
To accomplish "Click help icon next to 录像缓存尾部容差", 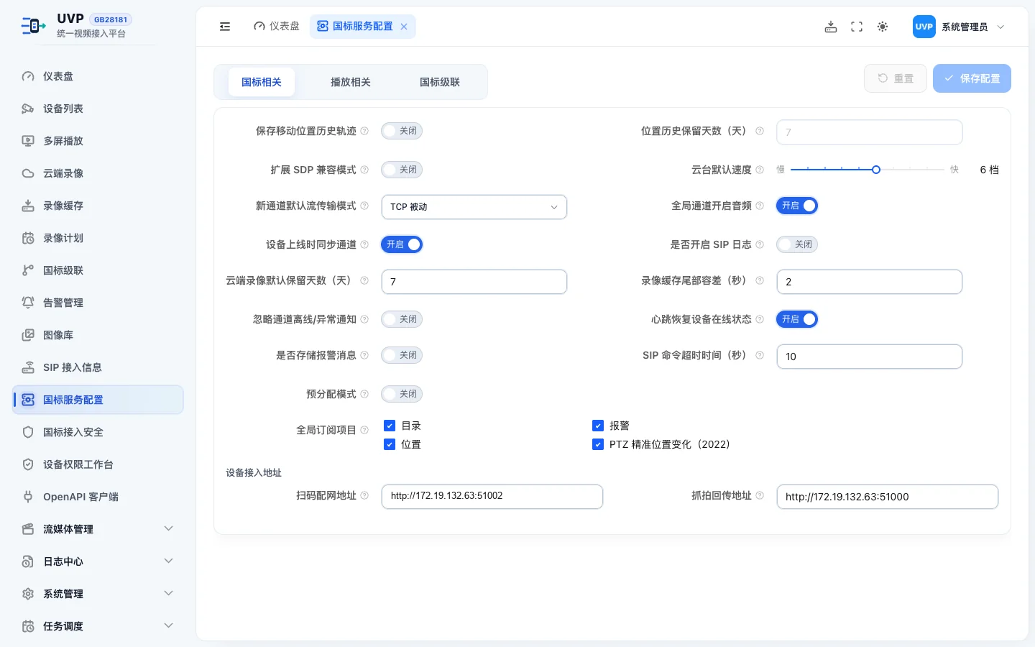I will coord(760,280).
